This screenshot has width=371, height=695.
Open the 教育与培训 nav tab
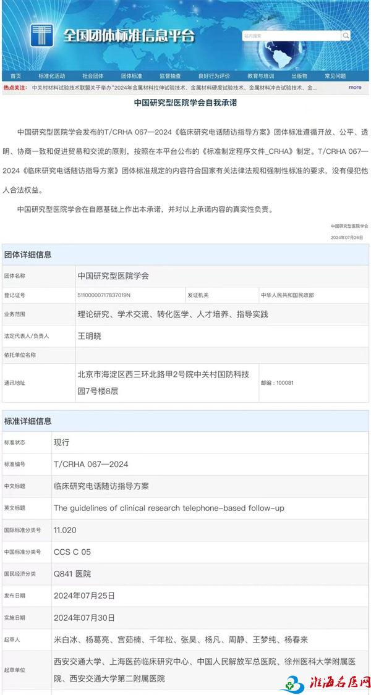tap(261, 76)
